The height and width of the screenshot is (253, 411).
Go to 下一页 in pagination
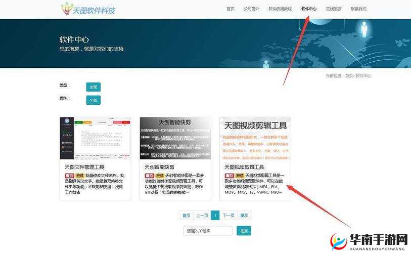pyautogui.click(x=229, y=216)
